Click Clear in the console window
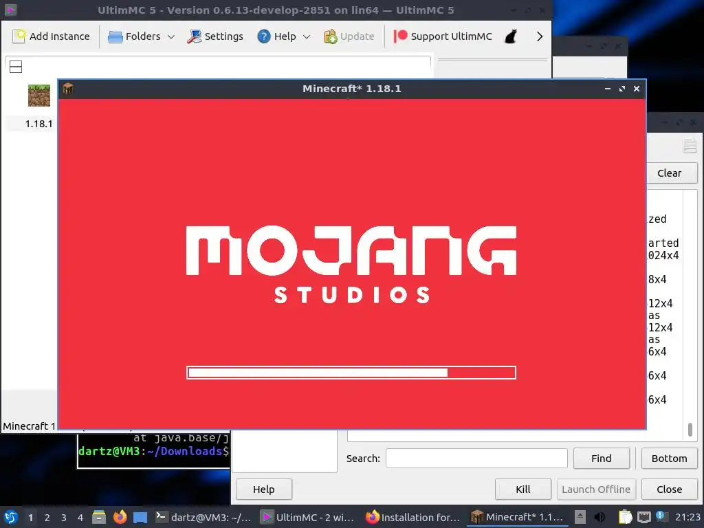This screenshot has height=528, width=704. [x=670, y=173]
